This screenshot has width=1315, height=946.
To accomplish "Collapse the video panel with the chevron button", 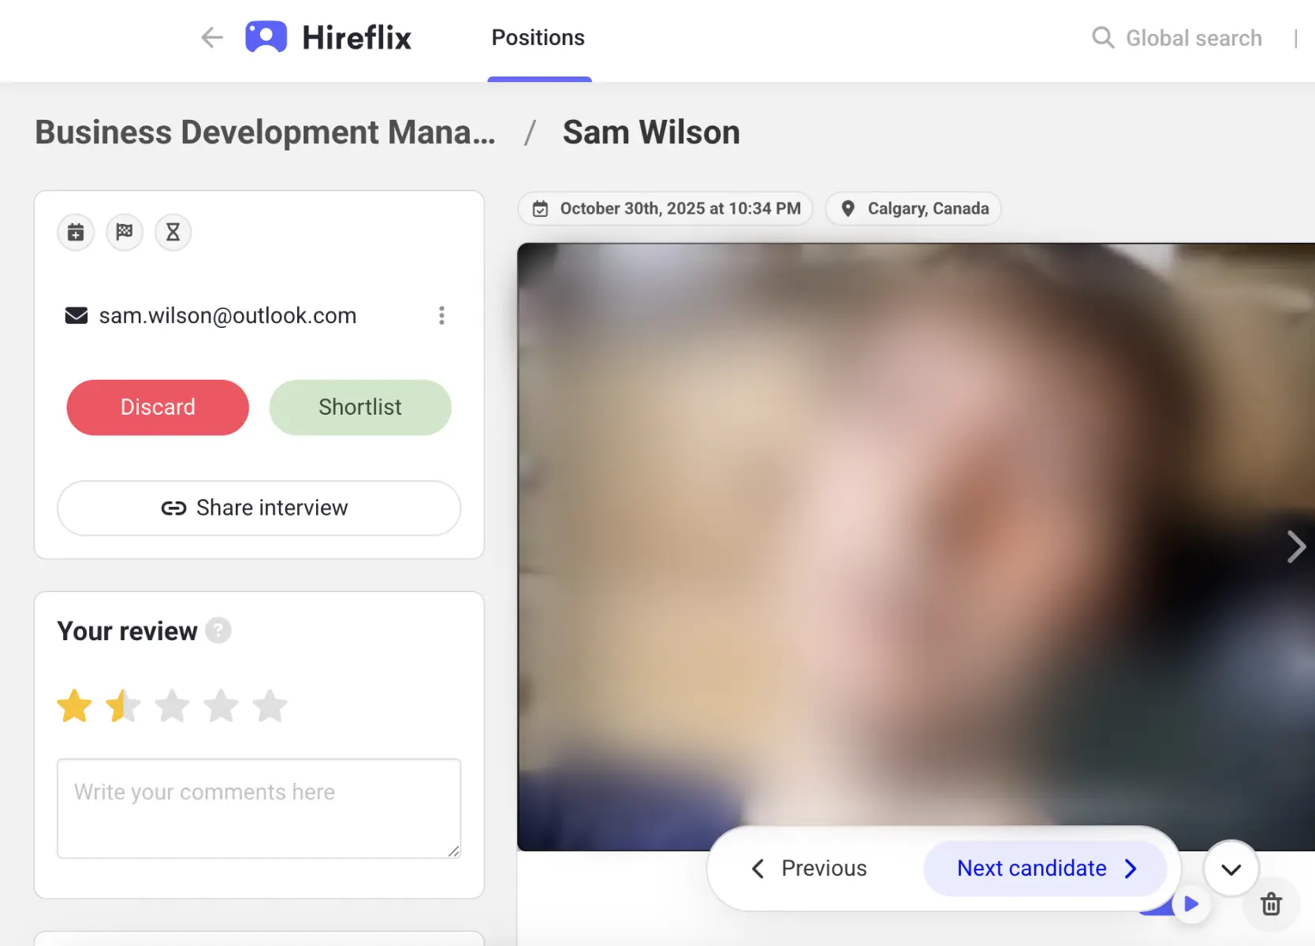I will tap(1231, 869).
